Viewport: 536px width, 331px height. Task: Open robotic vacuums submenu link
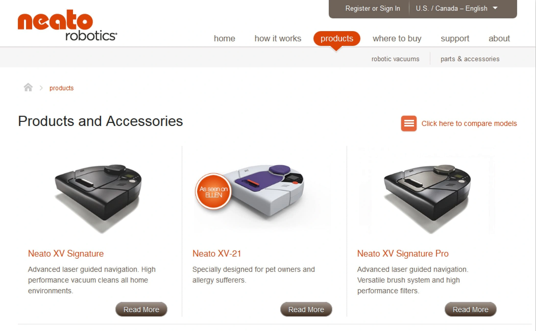(395, 59)
